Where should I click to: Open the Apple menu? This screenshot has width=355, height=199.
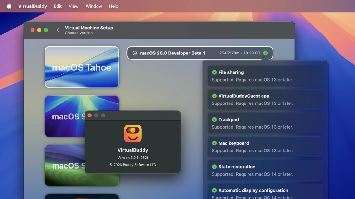[9, 6]
